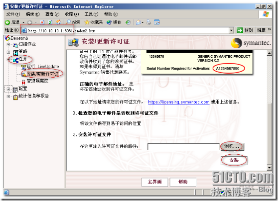This screenshot has height=201, width=278.
Task: Open Favorites (收藏夹) star button
Action: [94, 22]
